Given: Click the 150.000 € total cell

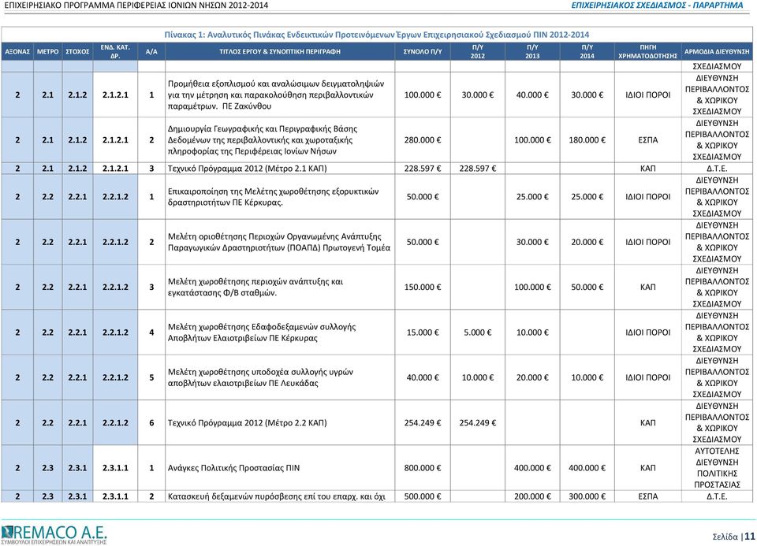Looking at the screenshot, I should tap(423, 287).
